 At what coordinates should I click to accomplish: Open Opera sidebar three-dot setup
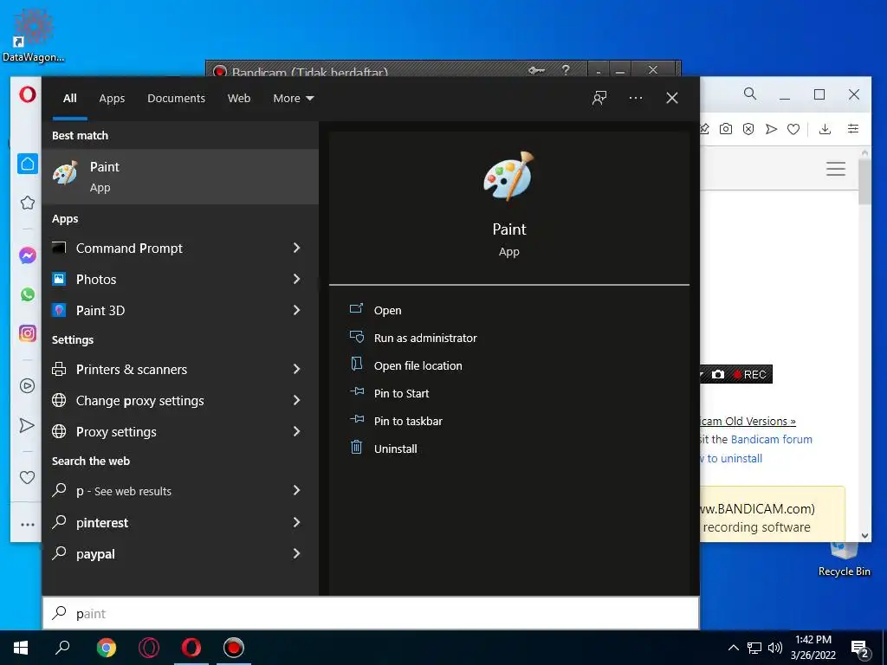click(x=27, y=525)
